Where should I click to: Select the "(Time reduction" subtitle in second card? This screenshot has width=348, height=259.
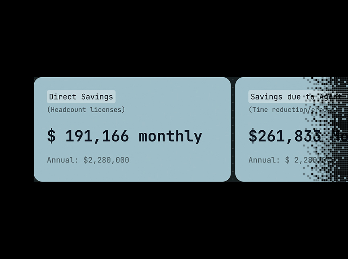(278, 109)
